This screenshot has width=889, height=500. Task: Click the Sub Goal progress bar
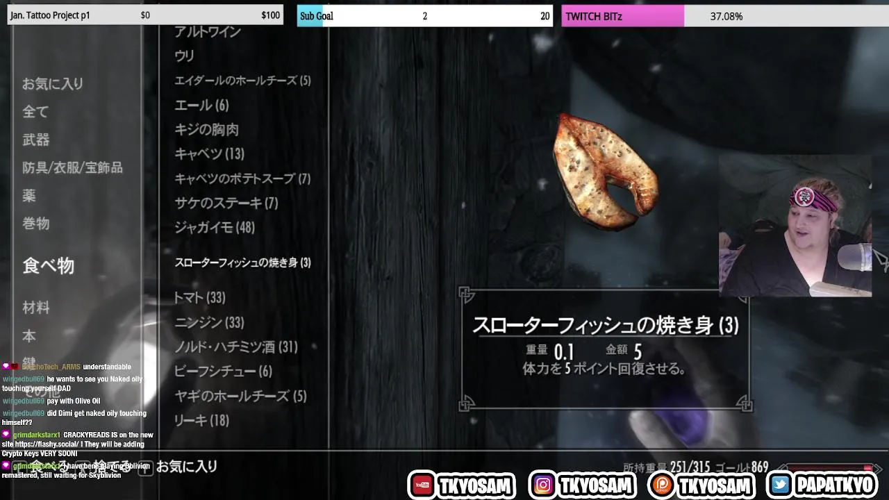click(425, 15)
